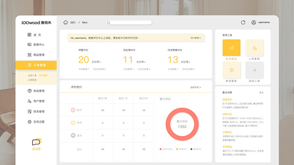This screenshot has width=294, height=165.
Task: Click 去处理 > next to 20
Action: (x=96, y=62)
